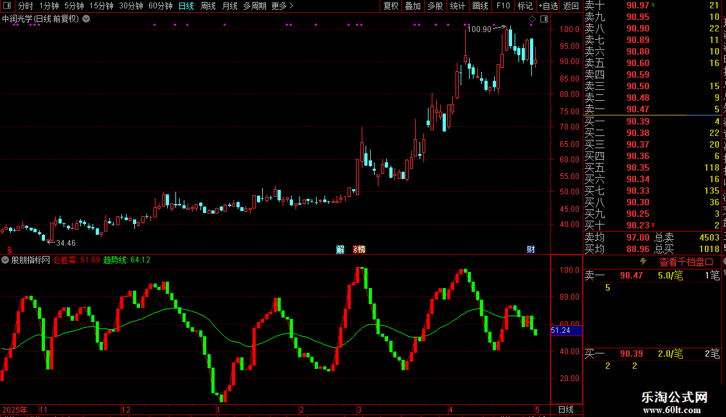Click the month 12 marker on time axis
The image size is (726, 417).
click(125, 409)
